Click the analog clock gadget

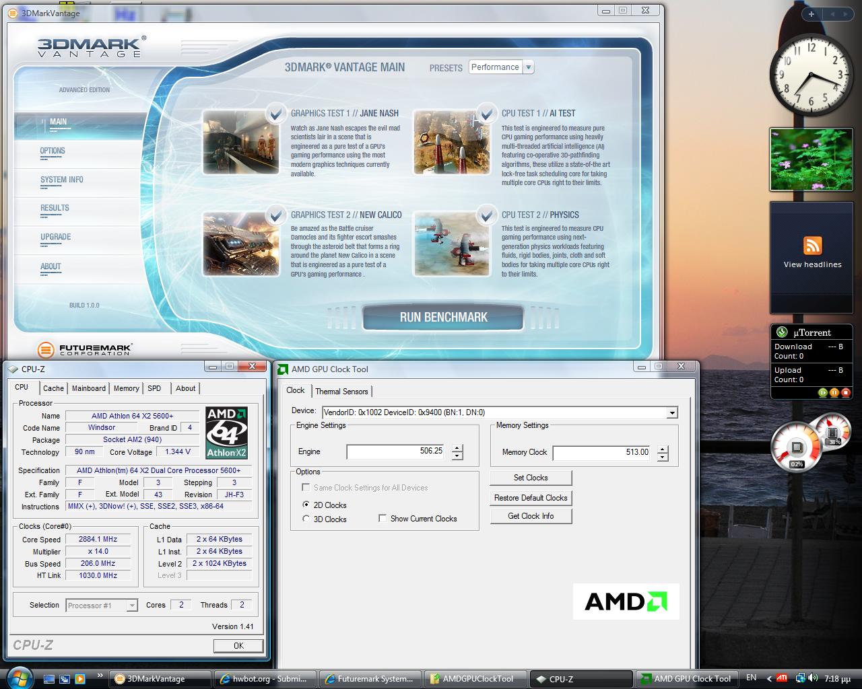tap(811, 73)
